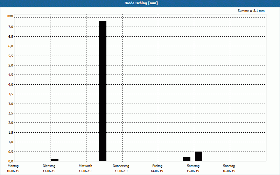Click the tall Mittwoch precipitation bar
The height and width of the screenshot is (175, 280).
(x=103, y=91)
